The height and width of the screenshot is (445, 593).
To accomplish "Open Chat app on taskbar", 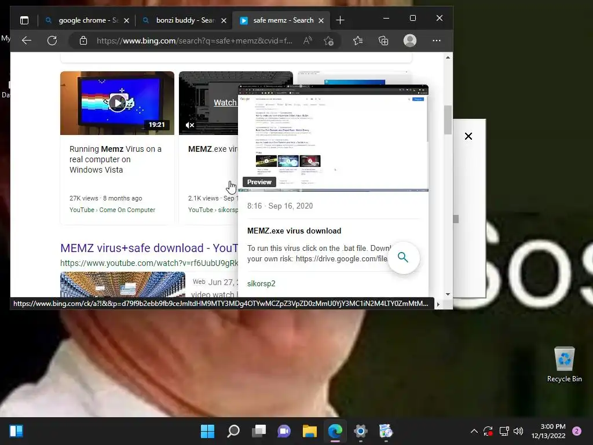I will tap(284, 431).
